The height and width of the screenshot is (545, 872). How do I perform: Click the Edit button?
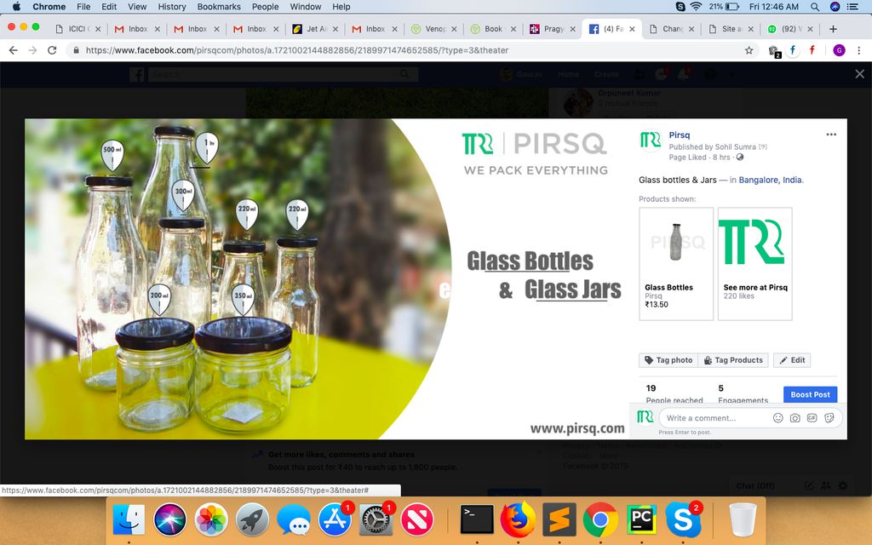[x=792, y=360]
